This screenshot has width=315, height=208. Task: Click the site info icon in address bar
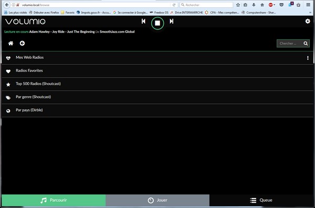[13, 5]
